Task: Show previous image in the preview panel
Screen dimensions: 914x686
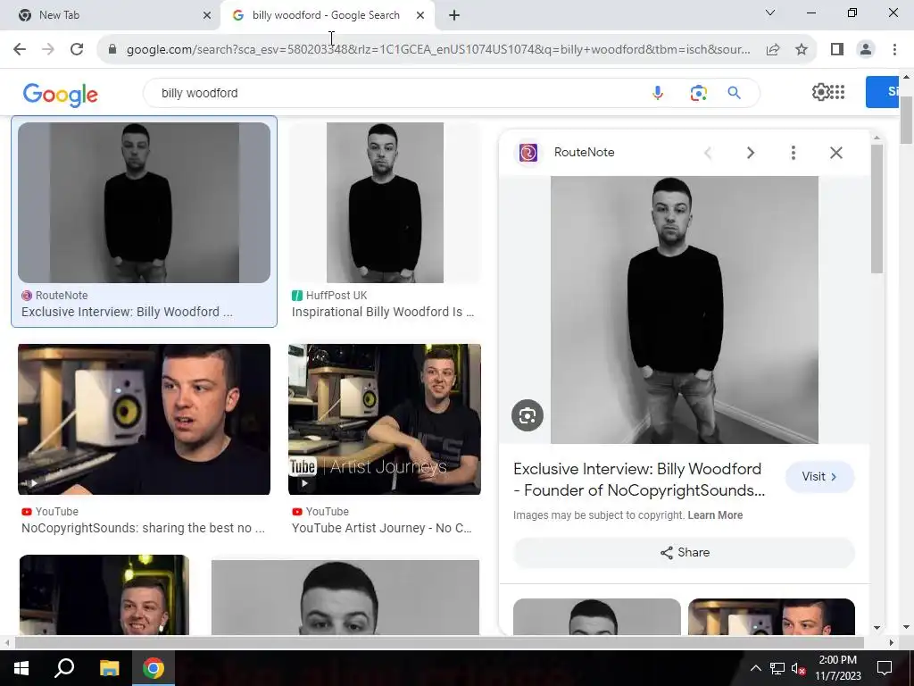Action: (708, 153)
